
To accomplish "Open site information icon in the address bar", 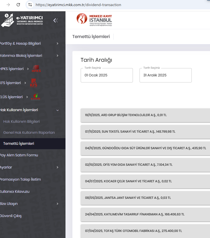I will (30, 5).
